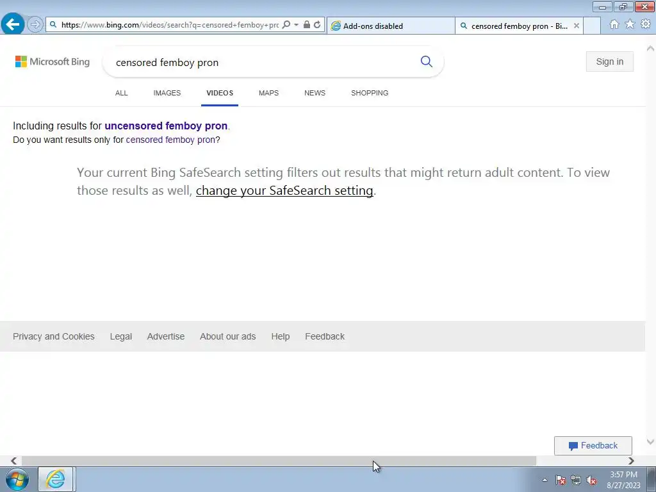Viewport: 656px width, 492px height.
Task: Select the VIDEOS results tab
Action: click(220, 93)
